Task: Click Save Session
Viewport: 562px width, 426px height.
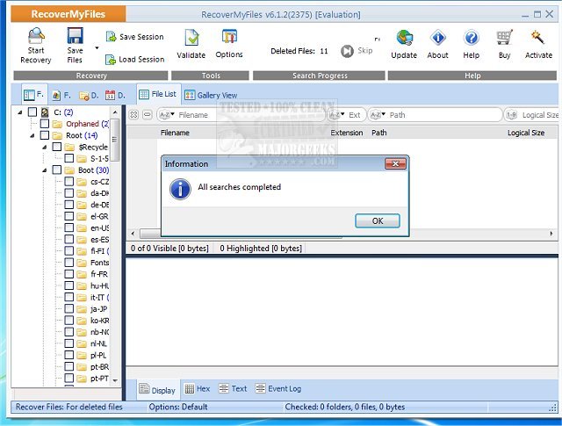Action: (134, 37)
